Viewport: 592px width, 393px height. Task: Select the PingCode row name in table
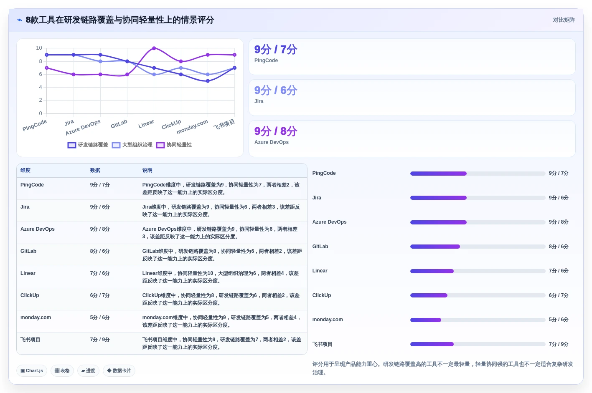(x=32, y=185)
